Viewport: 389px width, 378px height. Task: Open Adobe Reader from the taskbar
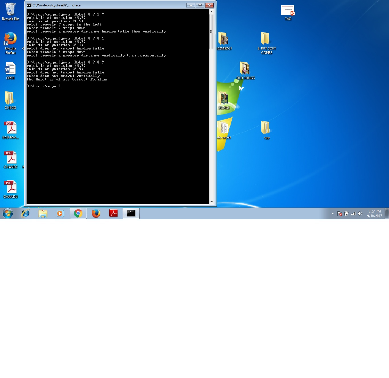pos(113,213)
